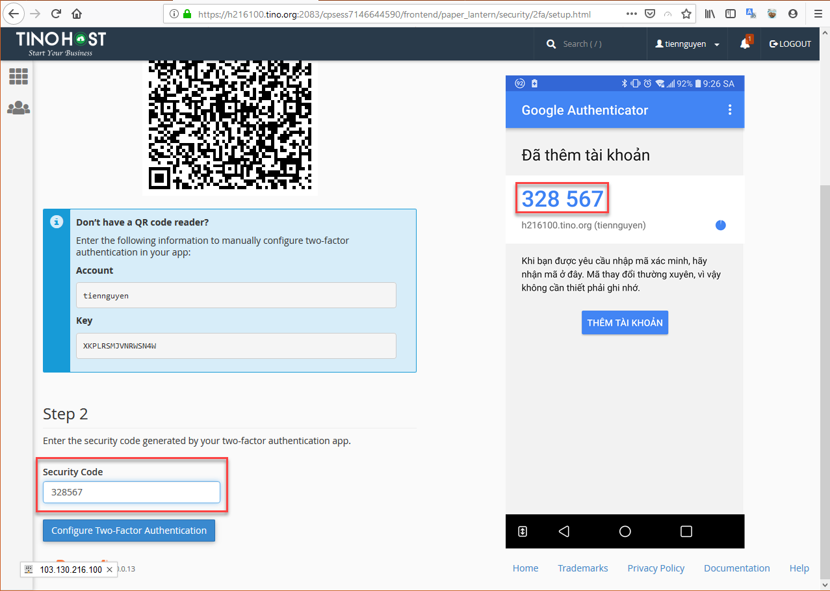Click the cPanel search box

click(591, 44)
